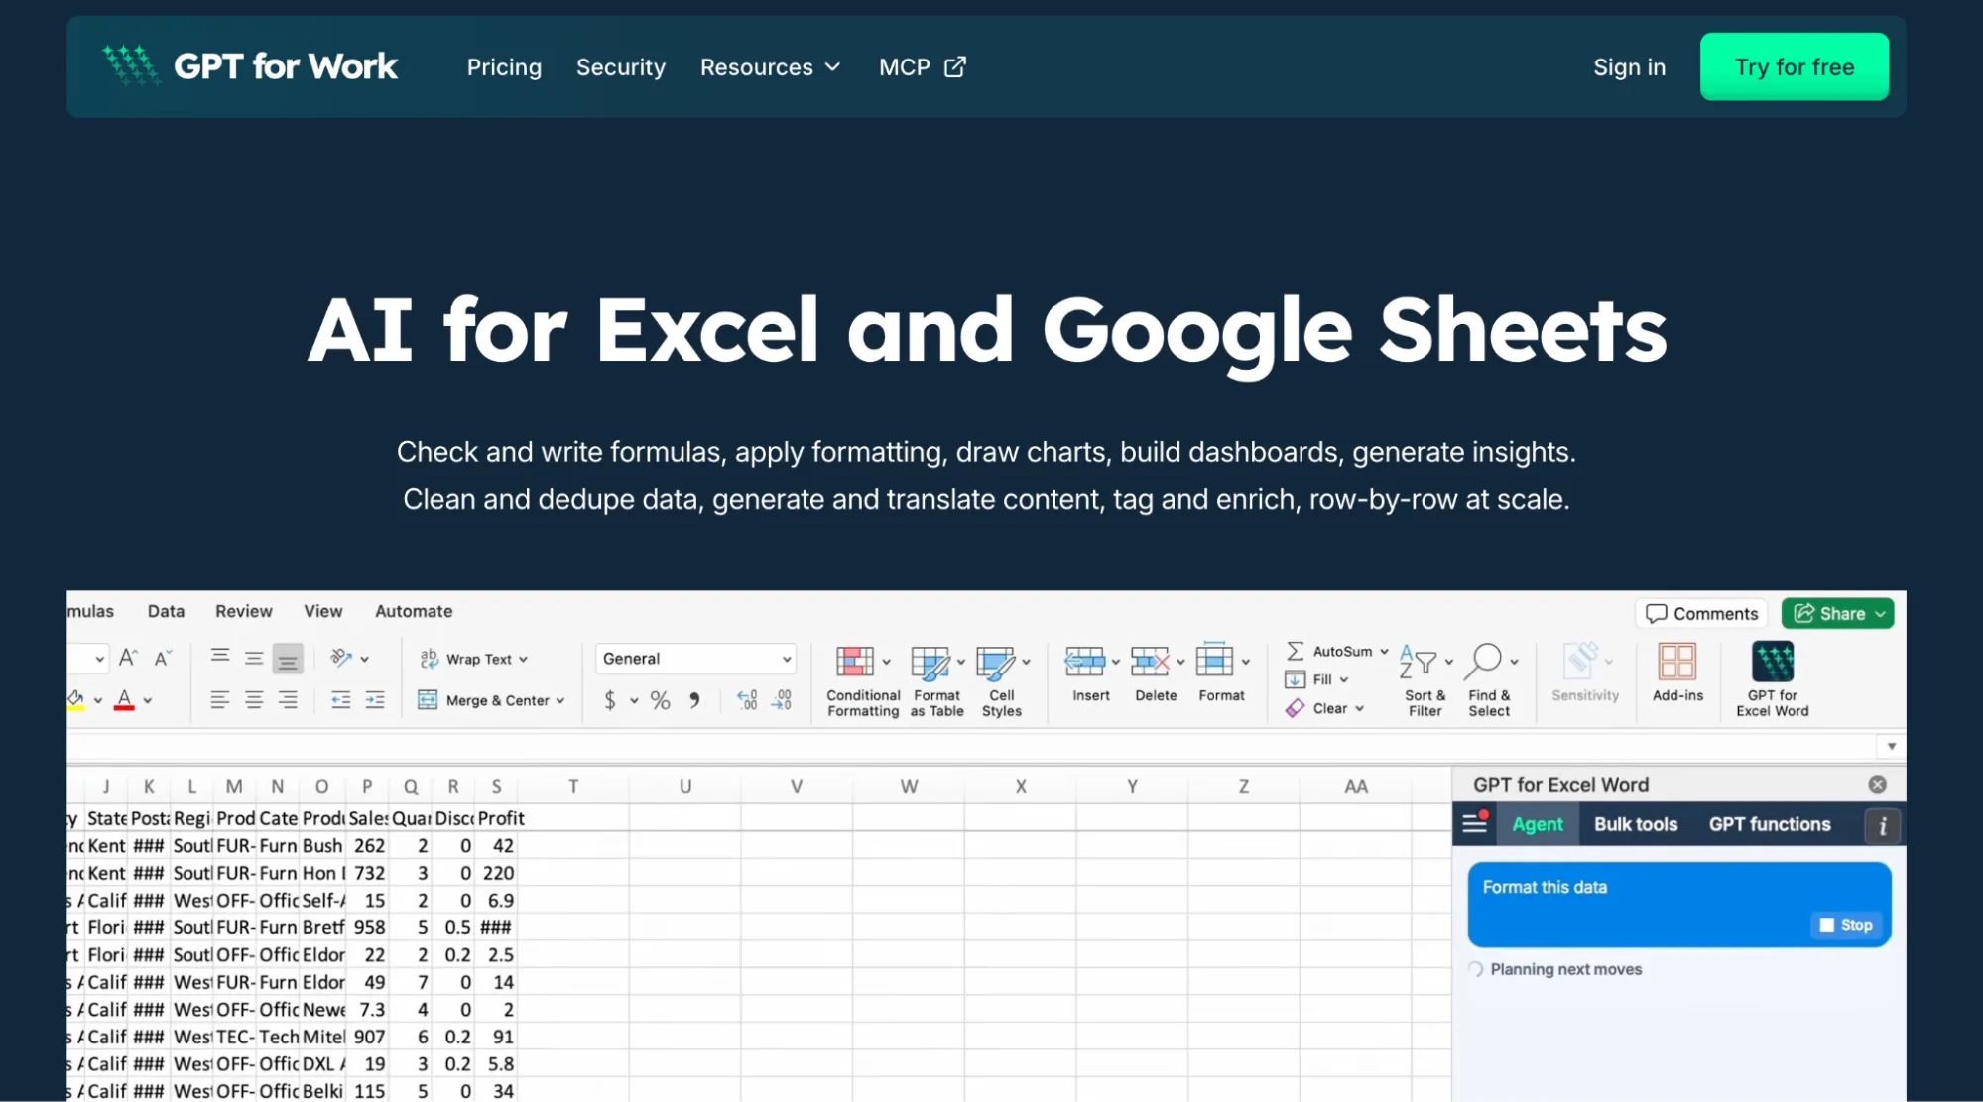The width and height of the screenshot is (1983, 1102).
Task: Toggle Align Left in ribbon
Action: pyautogui.click(x=220, y=700)
